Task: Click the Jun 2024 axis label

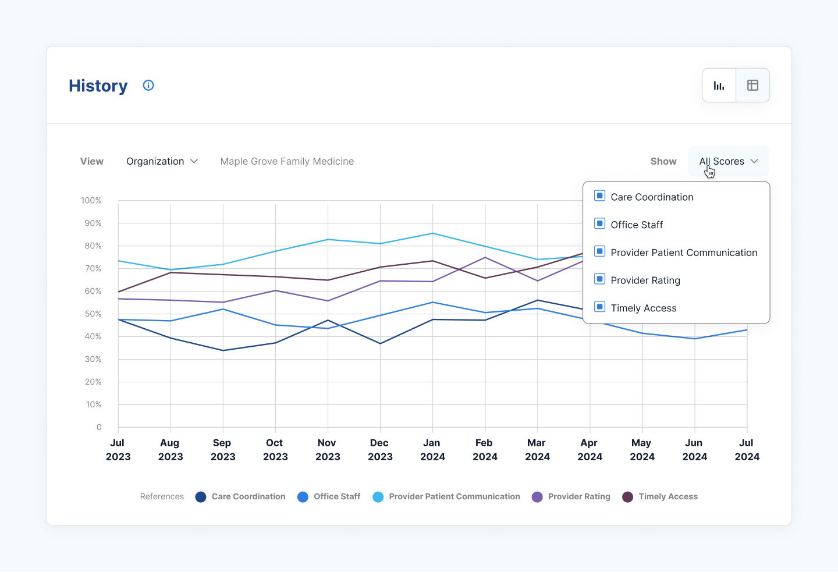Action: pos(694,450)
